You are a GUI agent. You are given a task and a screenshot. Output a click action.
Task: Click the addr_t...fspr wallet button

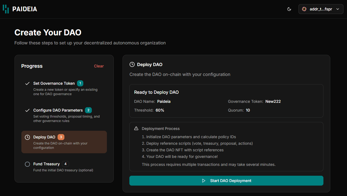(321, 9)
